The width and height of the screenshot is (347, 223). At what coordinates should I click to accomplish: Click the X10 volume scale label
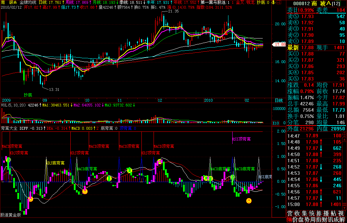click(x=276, y=123)
